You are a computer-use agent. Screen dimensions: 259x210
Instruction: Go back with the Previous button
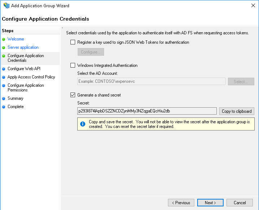(181, 203)
